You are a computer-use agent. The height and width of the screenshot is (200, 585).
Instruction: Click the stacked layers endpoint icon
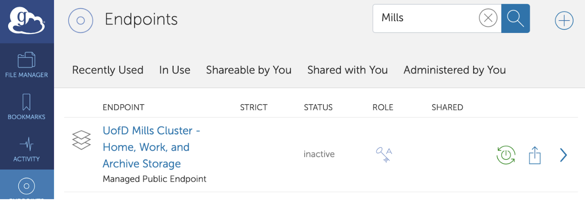point(81,140)
